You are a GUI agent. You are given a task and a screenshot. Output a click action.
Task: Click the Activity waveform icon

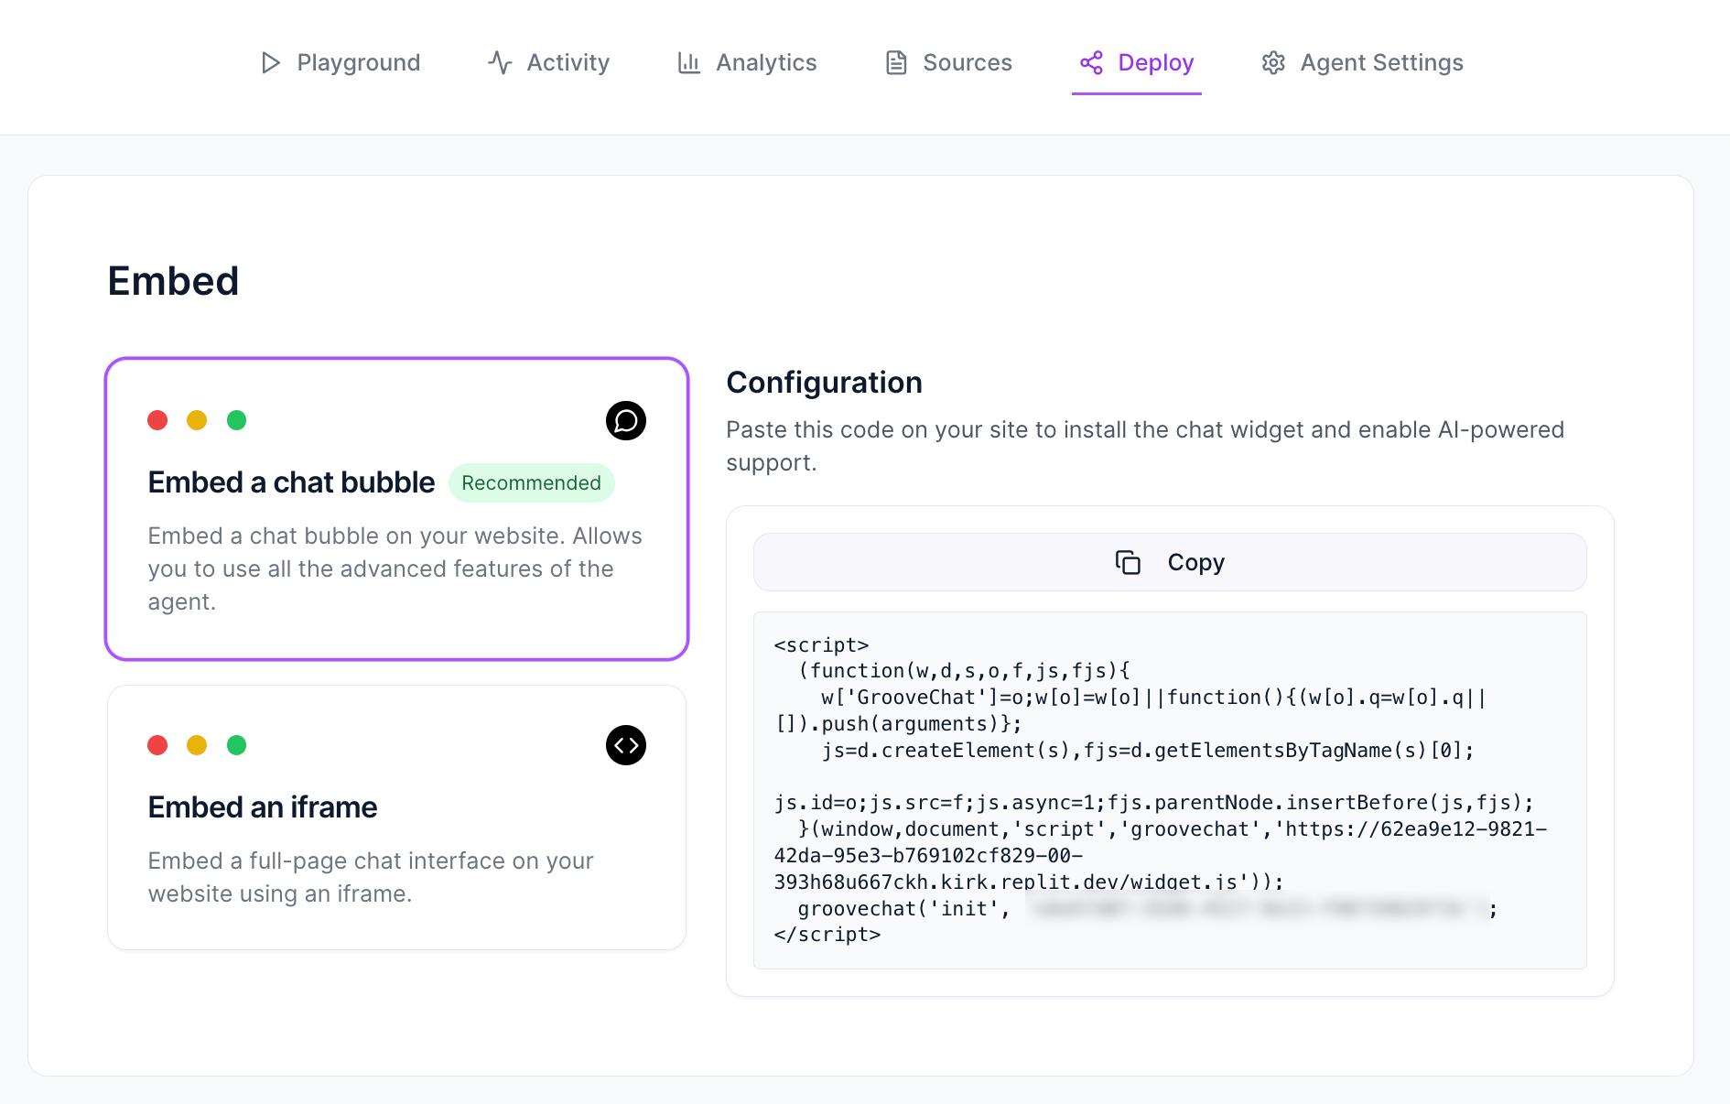[499, 62]
